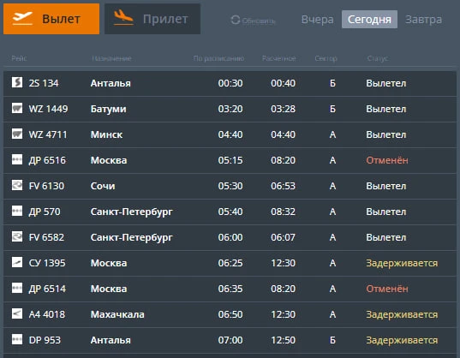Click the airline logo next to WZ 1449

tap(17, 108)
